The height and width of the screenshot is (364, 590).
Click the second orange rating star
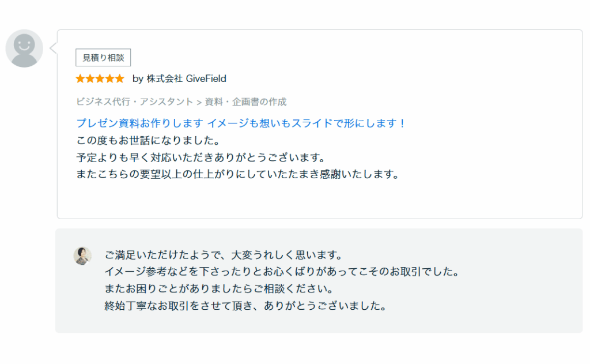pyautogui.click(x=90, y=79)
